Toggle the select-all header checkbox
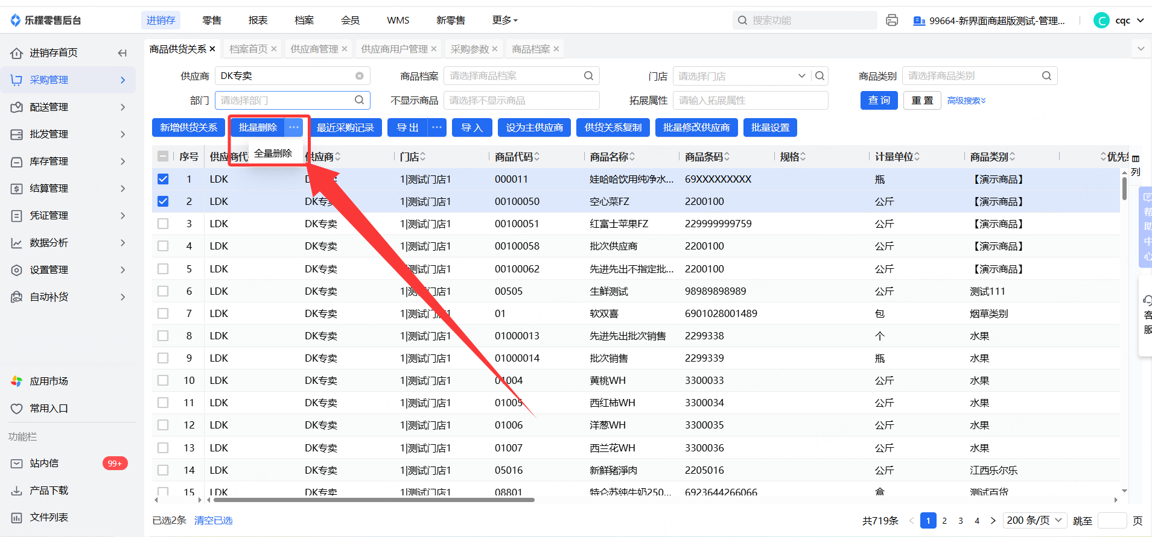Screen dimensions: 1152x537 [x=163, y=157]
